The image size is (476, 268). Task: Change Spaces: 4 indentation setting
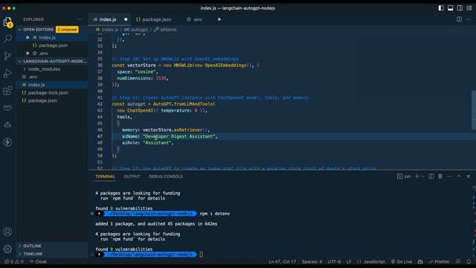click(x=312, y=261)
